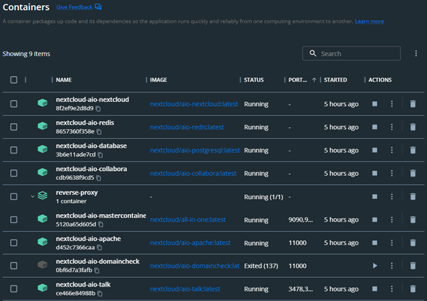Image resolution: width=427 pixels, height=301 pixels.
Task: Sort containers by the PORT column
Action: click(298, 80)
